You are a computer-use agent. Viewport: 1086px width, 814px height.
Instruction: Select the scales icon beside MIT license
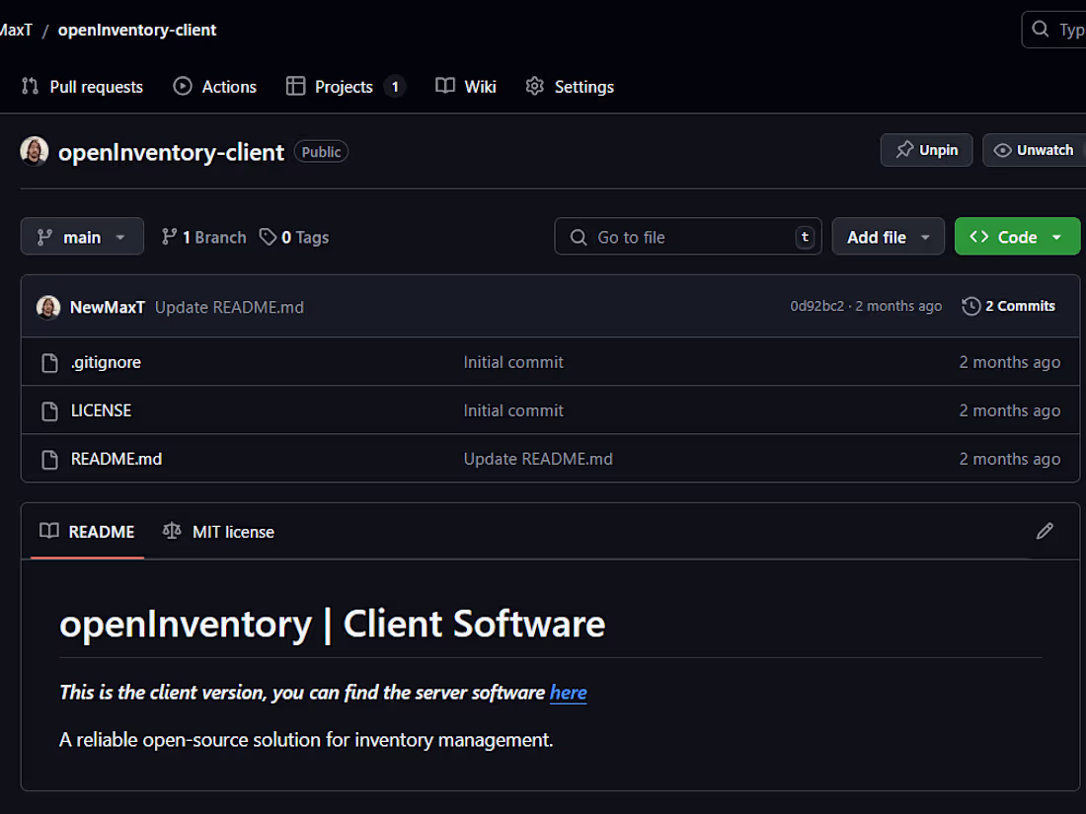pos(172,531)
